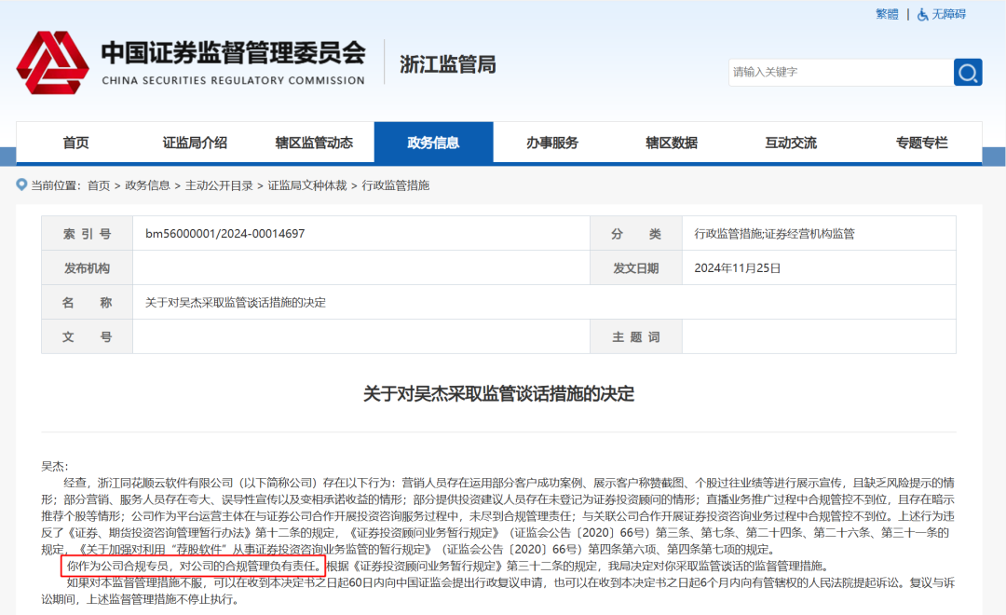Image resolution: width=1006 pixels, height=615 pixels.
Task: Focus the keyword search input field
Action: (840, 73)
